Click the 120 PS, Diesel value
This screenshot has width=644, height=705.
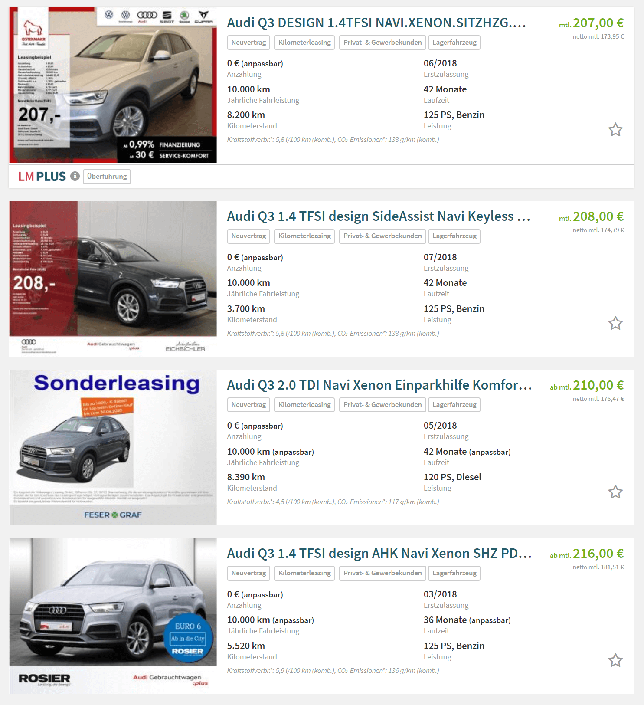452,477
